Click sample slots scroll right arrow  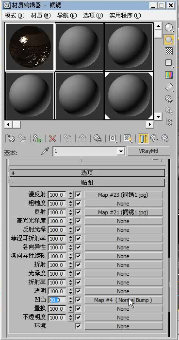[149, 125]
